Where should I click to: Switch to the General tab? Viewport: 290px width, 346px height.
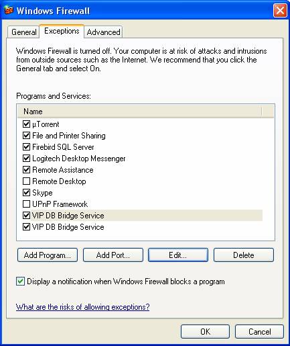[x=23, y=32]
